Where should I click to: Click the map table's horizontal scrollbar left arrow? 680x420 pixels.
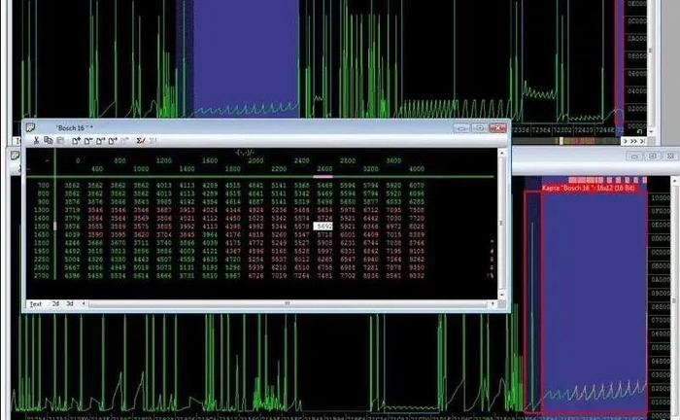[84, 304]
